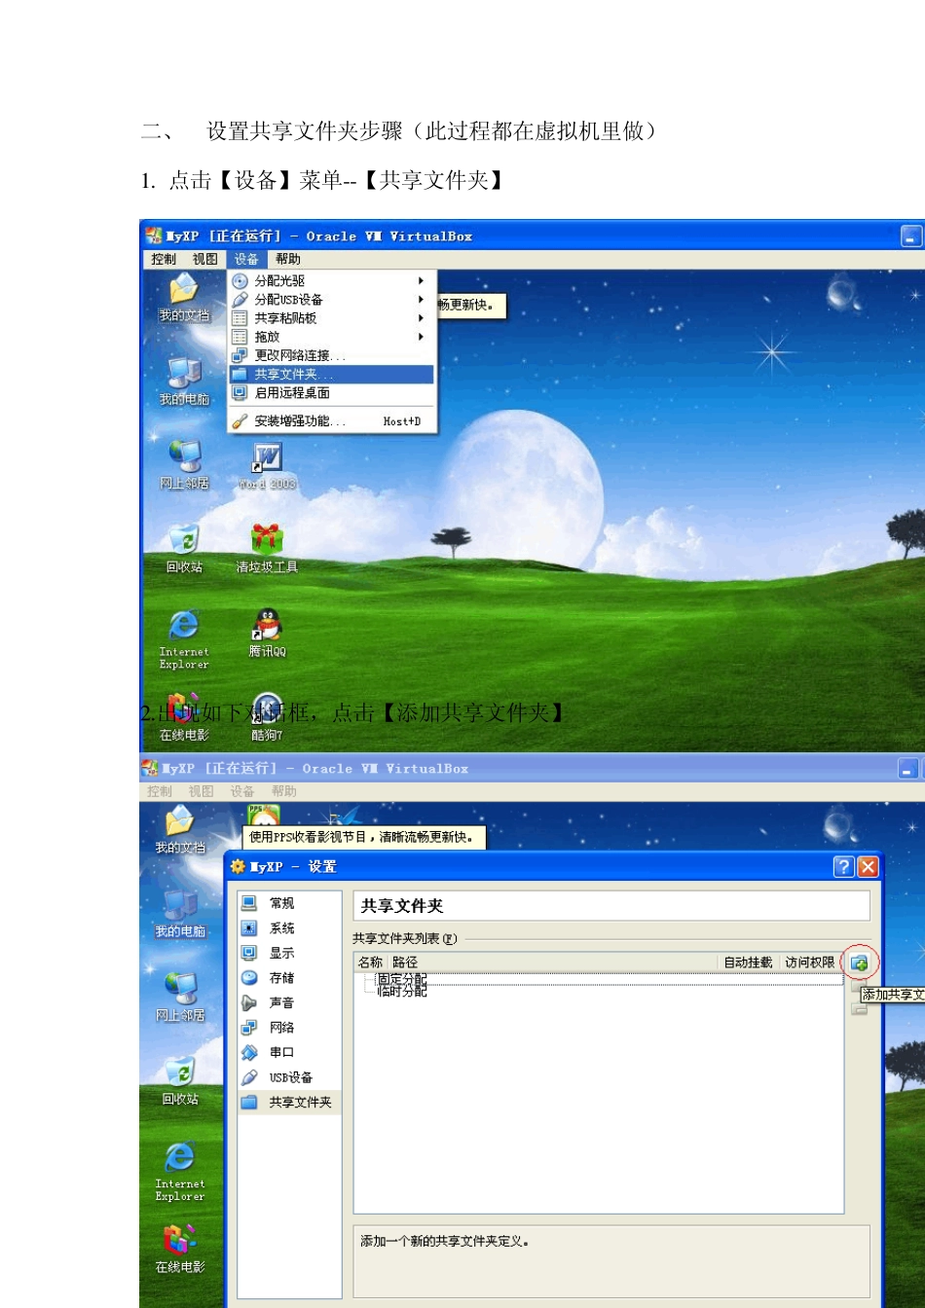Click the wrench icon beside 安装增强功能
Viewport: 925px width, 1308px height.
pos(240,421)
